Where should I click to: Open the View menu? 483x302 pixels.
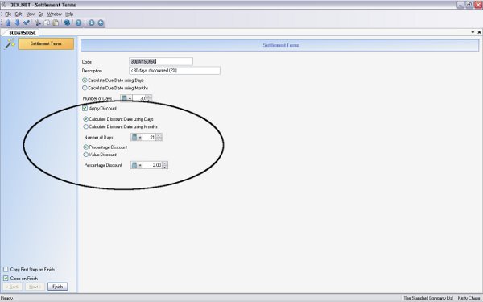[x=31, y=14]
